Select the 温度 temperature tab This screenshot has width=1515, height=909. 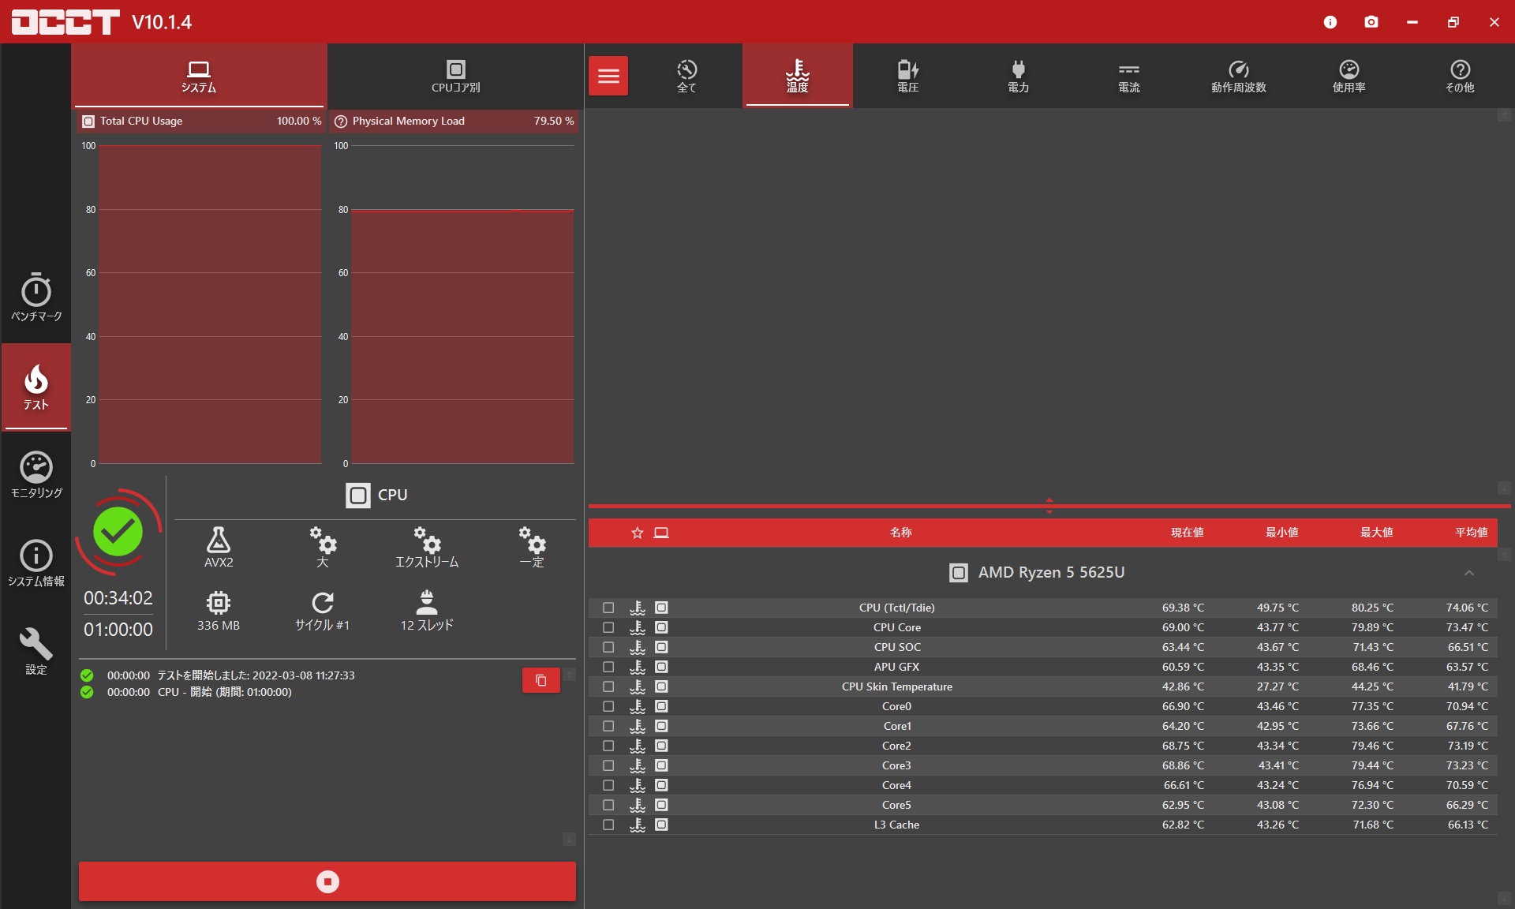[797, 76]
